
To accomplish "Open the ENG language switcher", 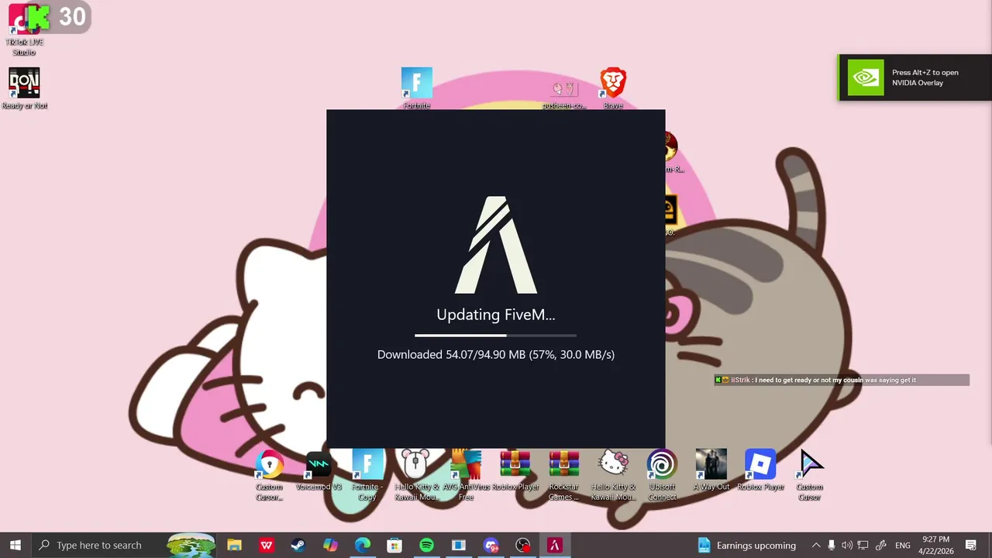I will (x=903, y=546).
